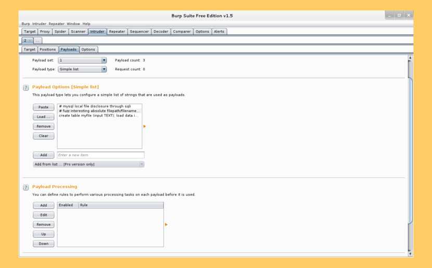
Task: Select 'create table myfile' payload item
Action: (99, 116)
